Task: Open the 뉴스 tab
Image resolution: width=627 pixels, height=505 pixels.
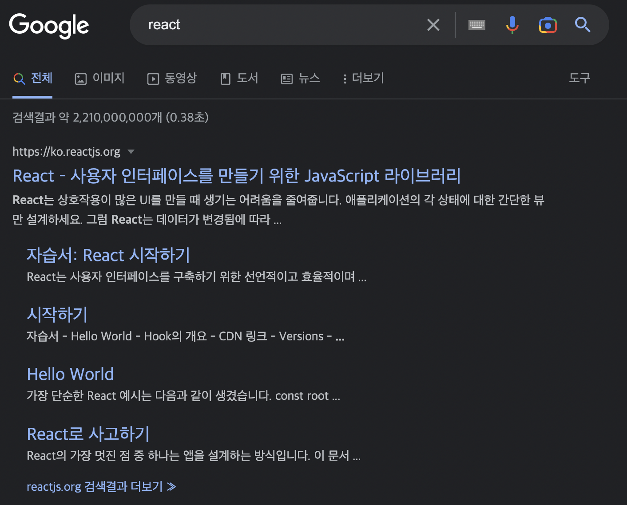Action: 301,79
